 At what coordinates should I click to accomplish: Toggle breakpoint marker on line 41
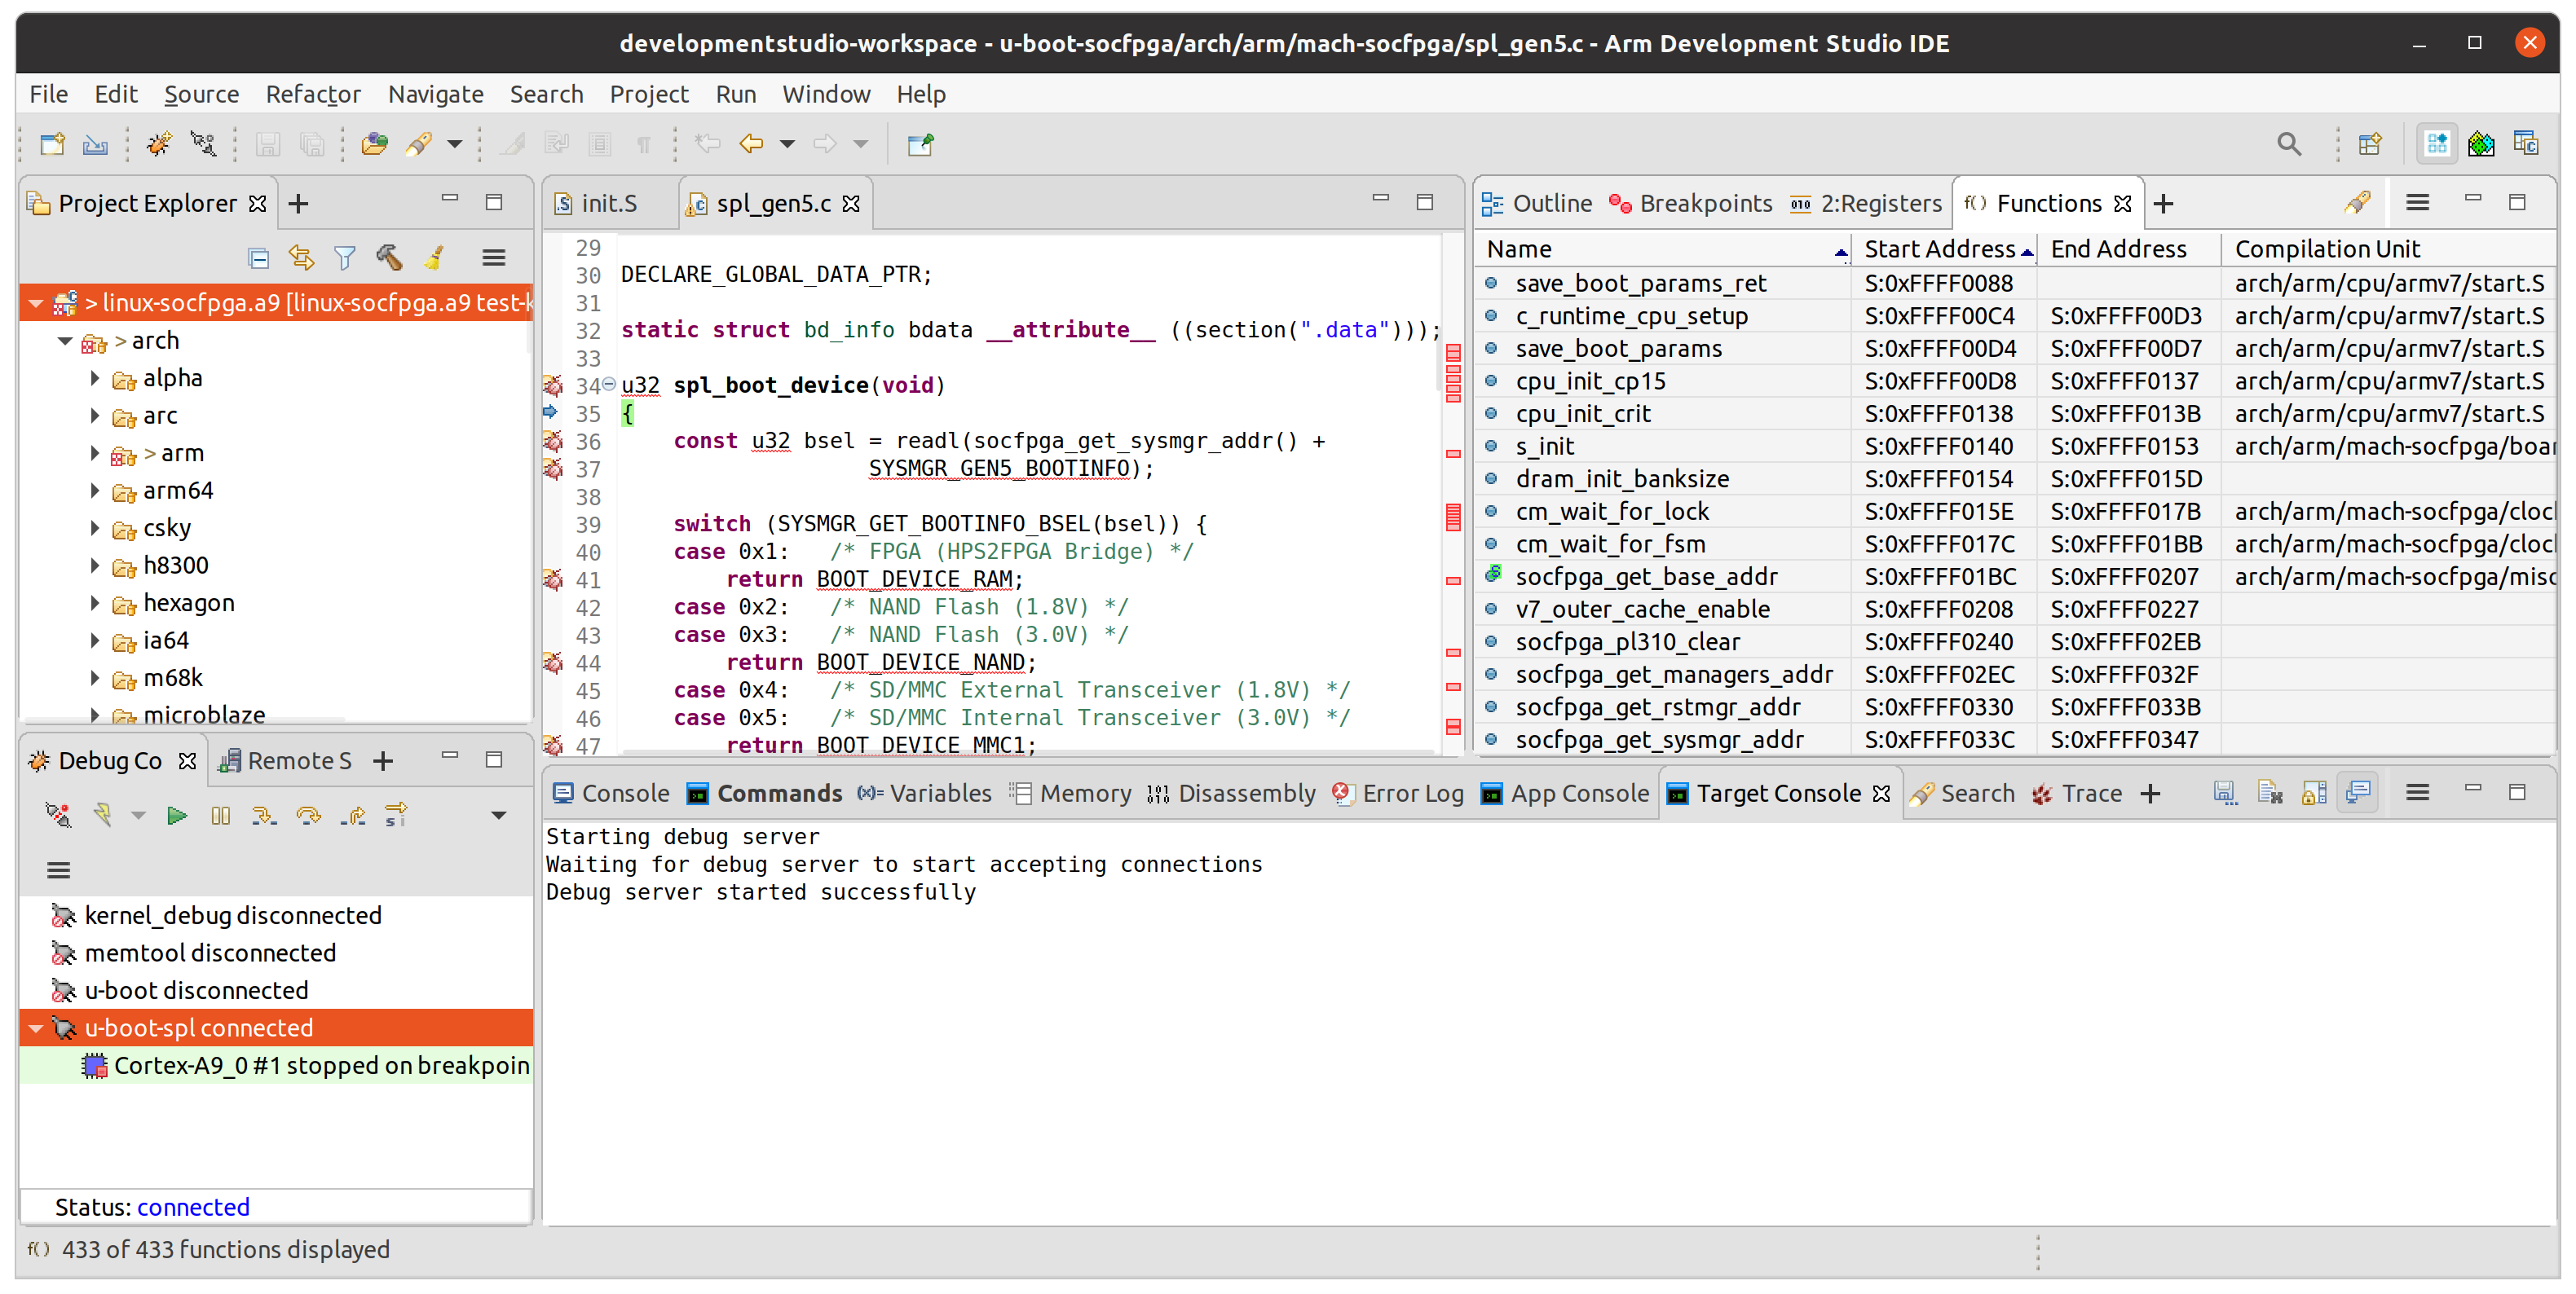[x=553, y=579]
